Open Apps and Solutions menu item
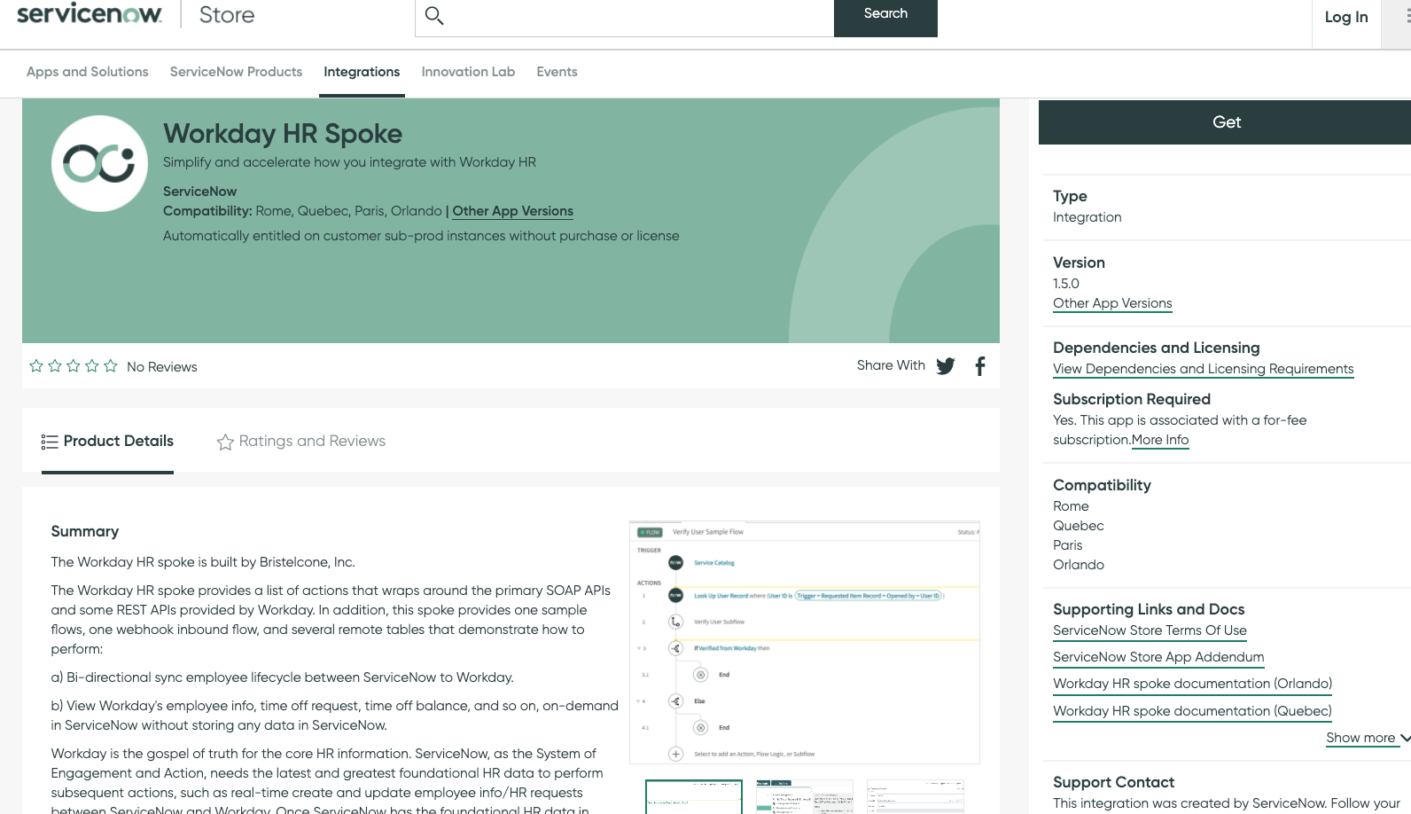This screenshot has width=1411, height=814. [88, 72]
